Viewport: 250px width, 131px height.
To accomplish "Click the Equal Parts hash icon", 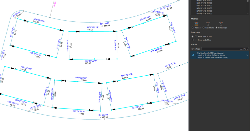I will pyautogui.click(x=208, y=24).
